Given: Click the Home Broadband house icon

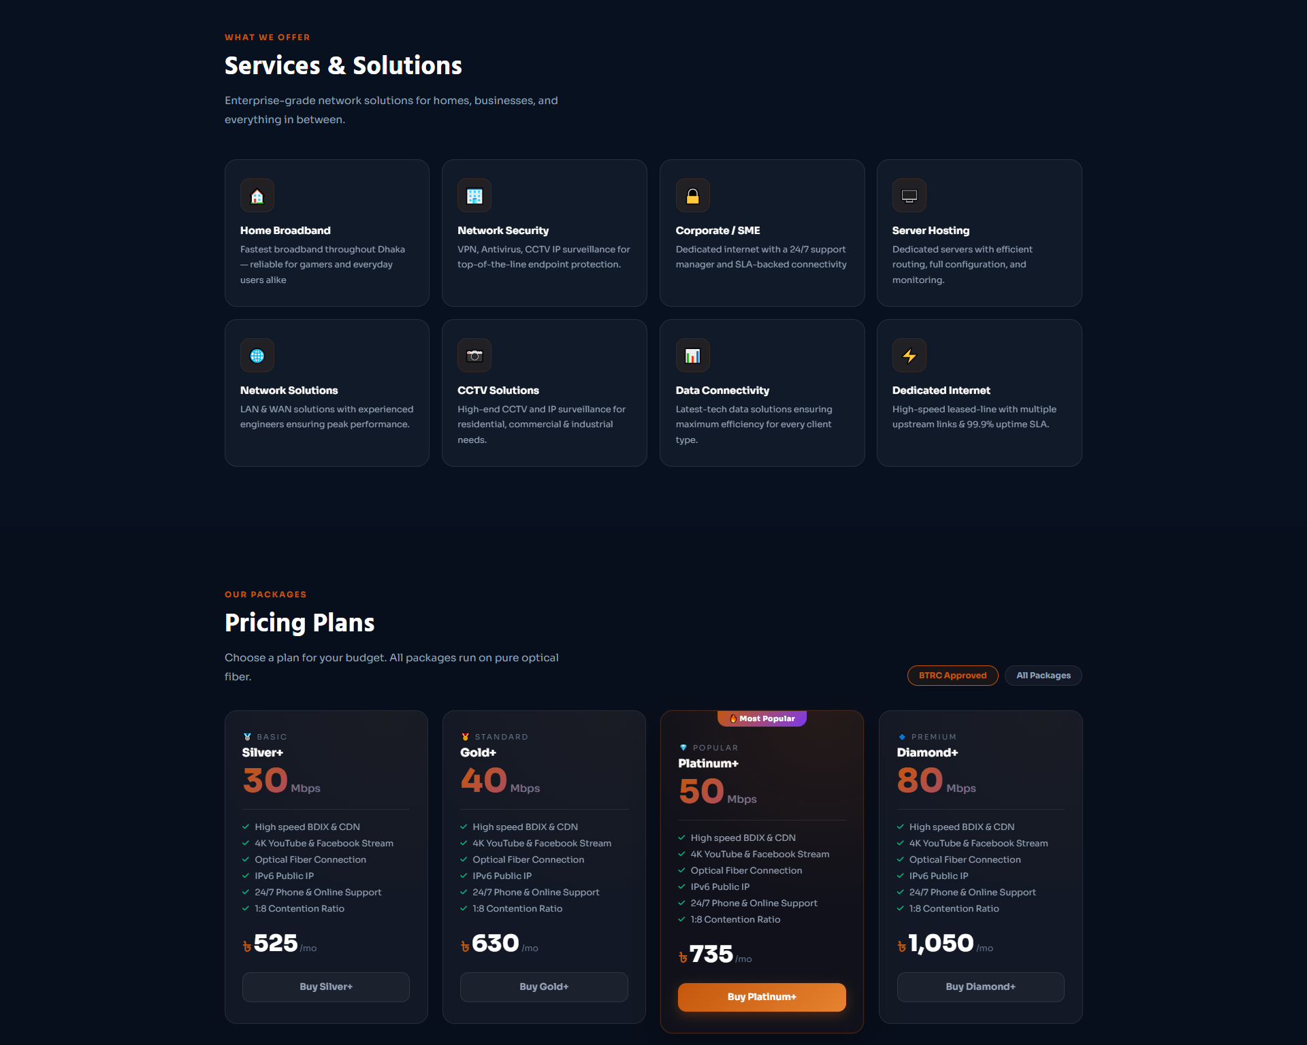Looking at the screenshot, I should click(257, 196).
